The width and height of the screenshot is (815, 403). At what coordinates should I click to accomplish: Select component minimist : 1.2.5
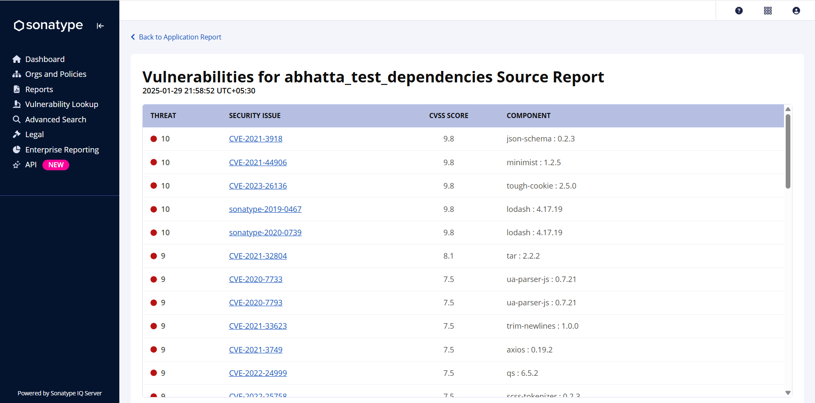pos(533,162)
